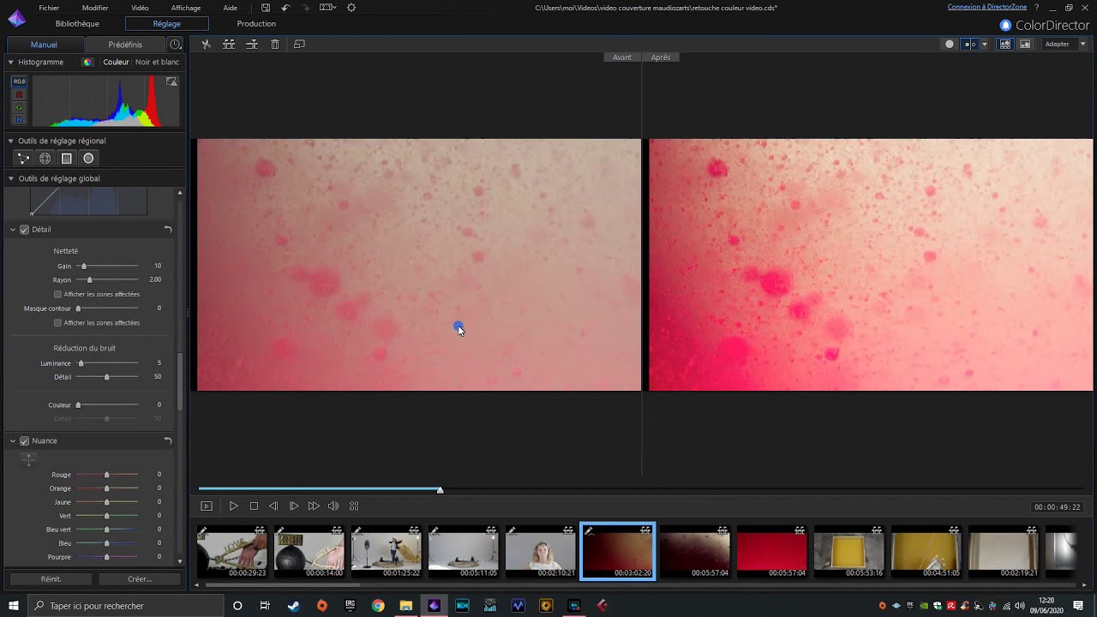
Task: Click the Couleur histogram mode label
Action: [116, 62]
